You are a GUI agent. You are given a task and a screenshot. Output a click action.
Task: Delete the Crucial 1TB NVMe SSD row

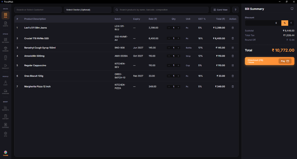click(x=233, y=38)
